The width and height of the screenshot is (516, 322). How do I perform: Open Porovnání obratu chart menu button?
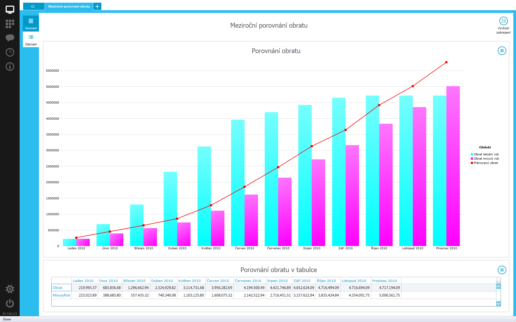[502, 51]
